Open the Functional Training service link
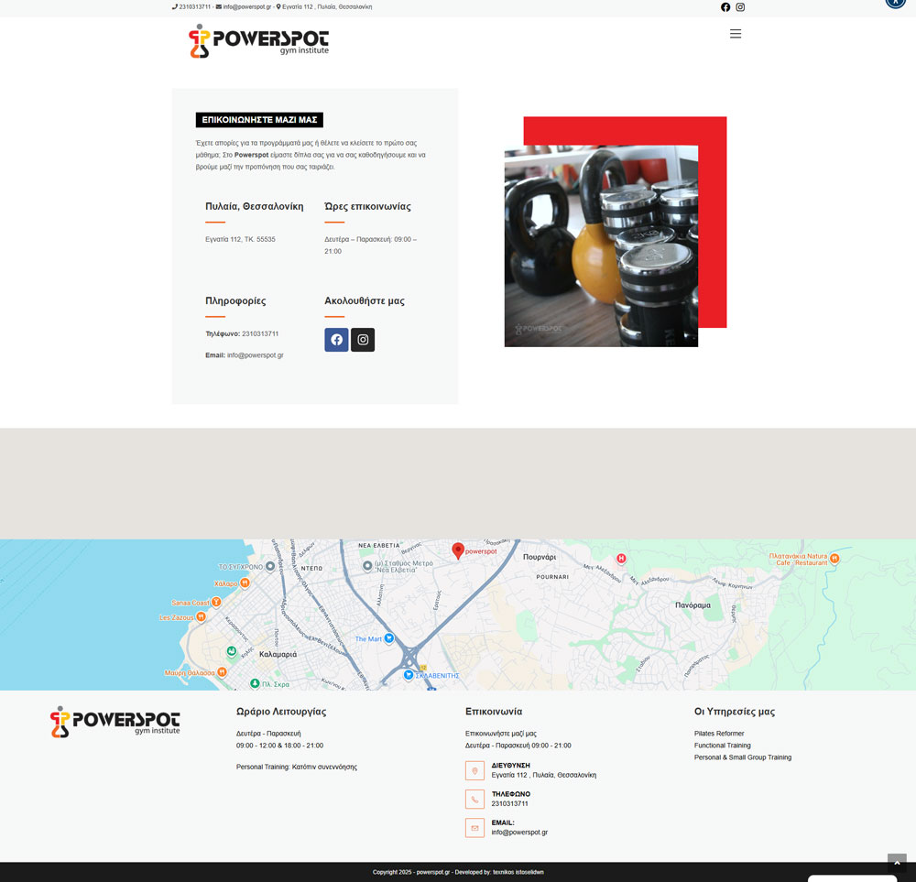This screenshot has height=882, width=916. coord(722,746)
